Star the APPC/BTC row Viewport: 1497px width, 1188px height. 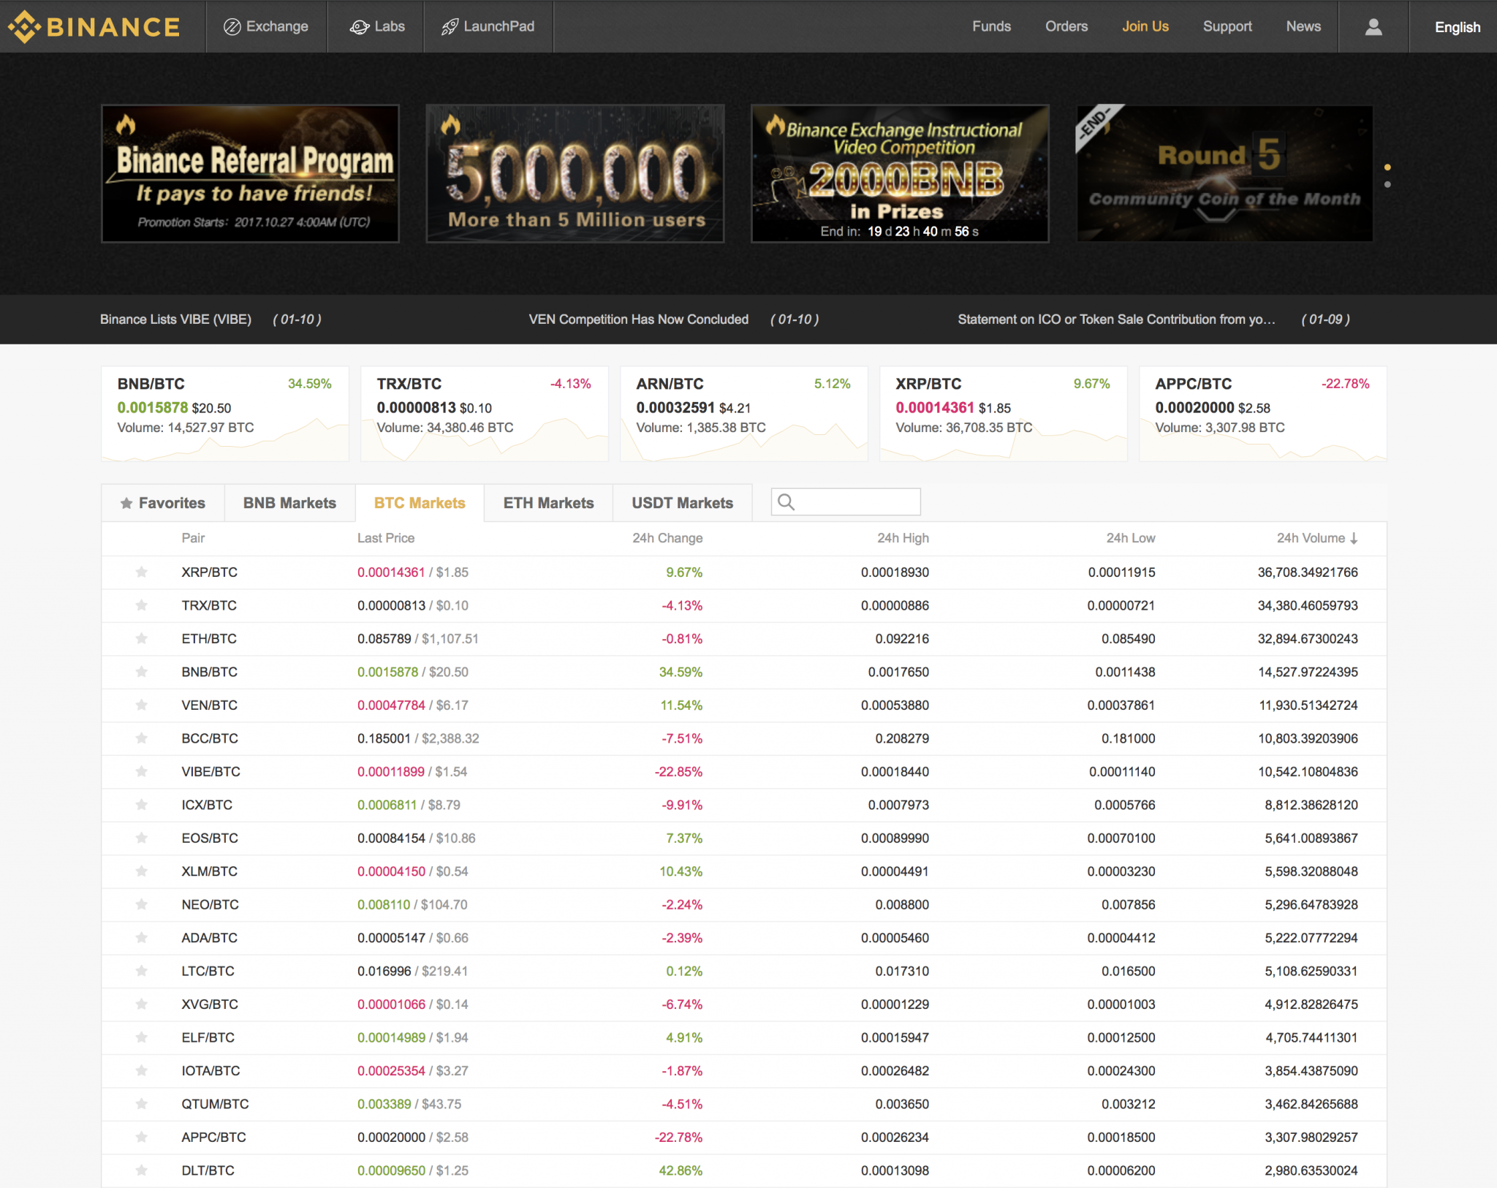point(142,1138)
